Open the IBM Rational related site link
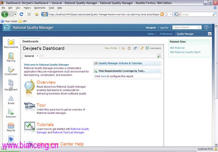The height and width of the screenshot is (152, 218). [x=177, y=48]
